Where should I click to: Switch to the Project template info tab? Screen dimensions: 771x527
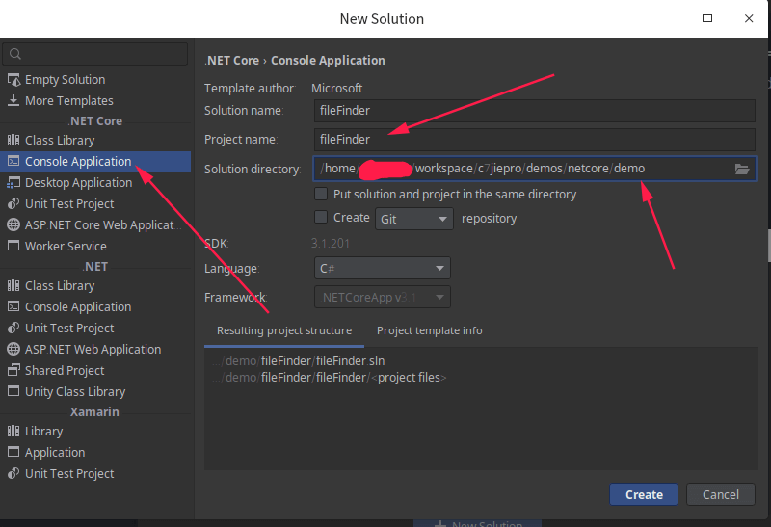(x=429, y=330)
